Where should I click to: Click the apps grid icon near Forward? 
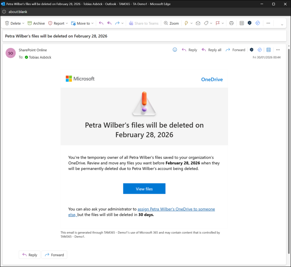pos(269,50)
